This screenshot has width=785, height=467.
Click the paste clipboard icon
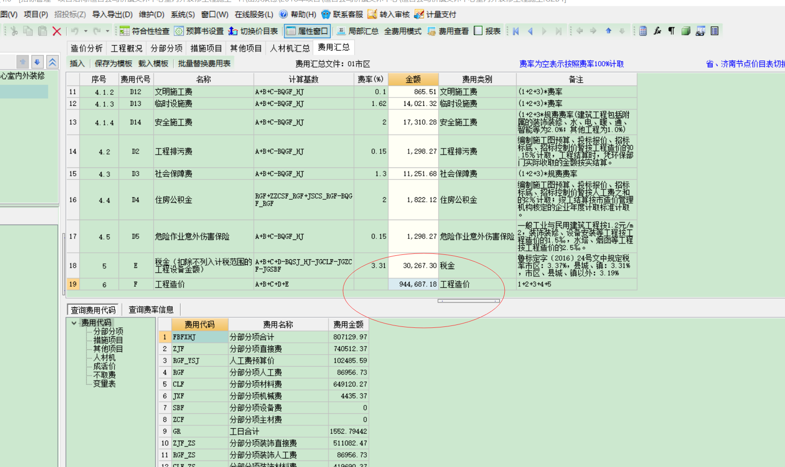point(42,31)
